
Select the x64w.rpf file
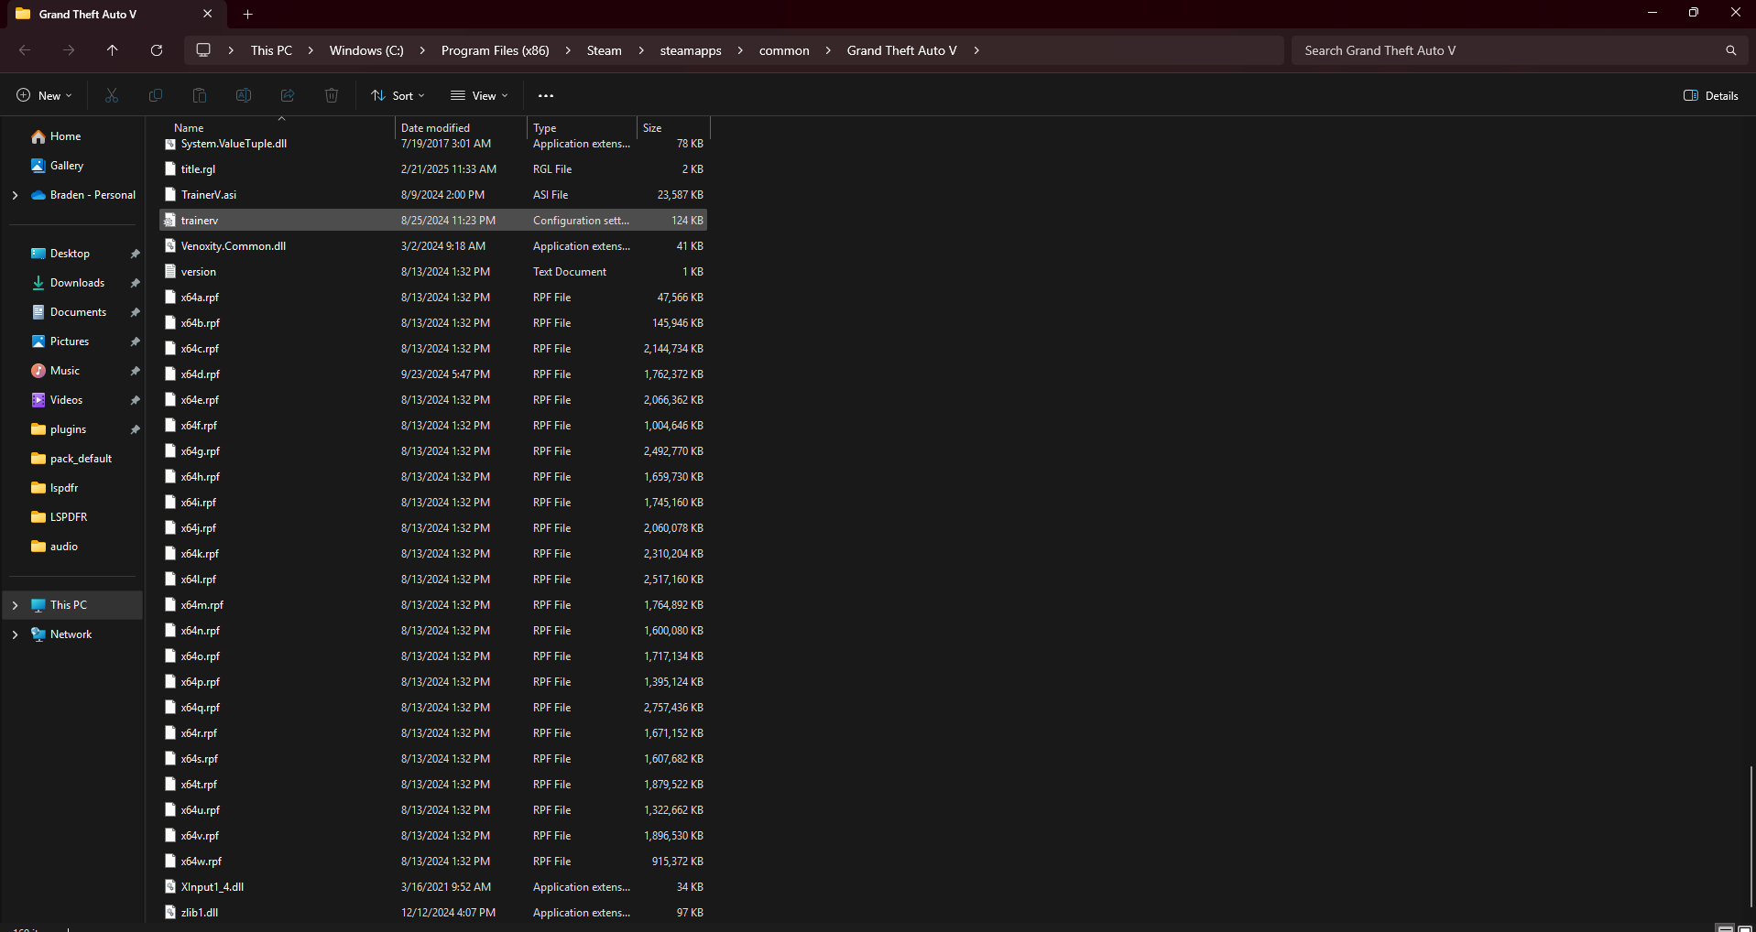433,862
